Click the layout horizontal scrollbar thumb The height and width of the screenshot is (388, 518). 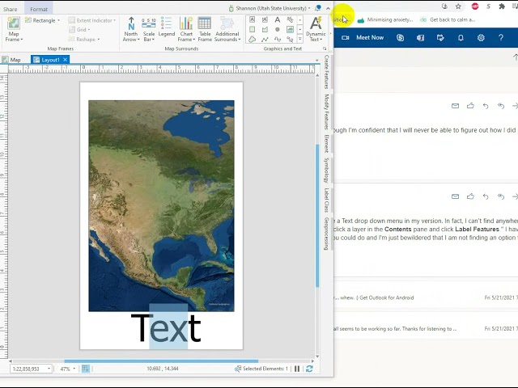point(161,361)
